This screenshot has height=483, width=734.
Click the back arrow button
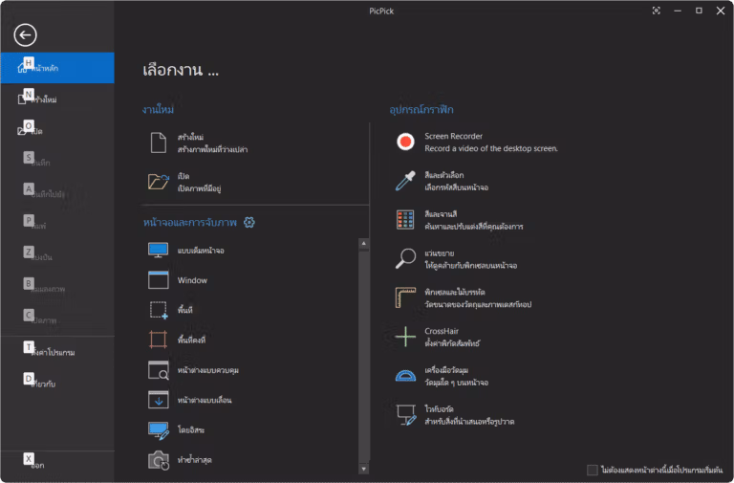tap(25, 35)
